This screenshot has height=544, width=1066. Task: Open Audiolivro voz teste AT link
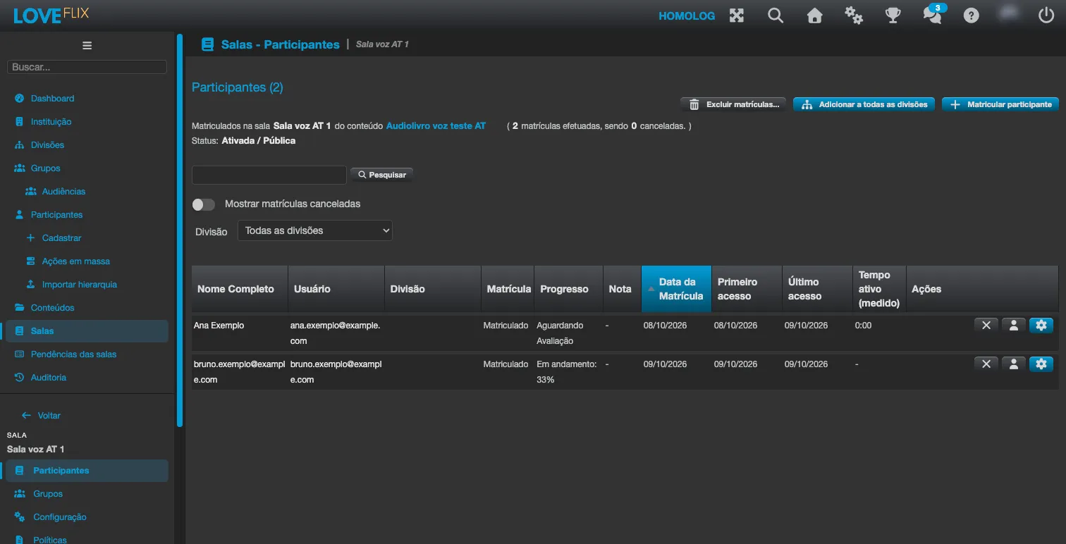pyautogui.click(x=436, y=126)
